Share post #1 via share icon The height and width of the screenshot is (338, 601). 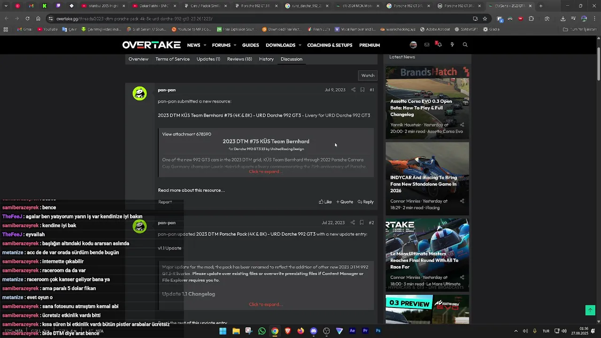point(353,90)
